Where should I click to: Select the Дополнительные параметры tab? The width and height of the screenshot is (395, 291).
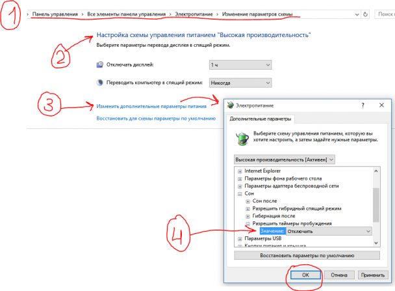click(261, 119)
